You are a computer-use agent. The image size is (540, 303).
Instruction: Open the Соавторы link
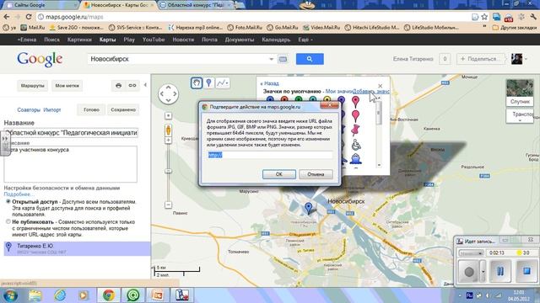[29, 110]
